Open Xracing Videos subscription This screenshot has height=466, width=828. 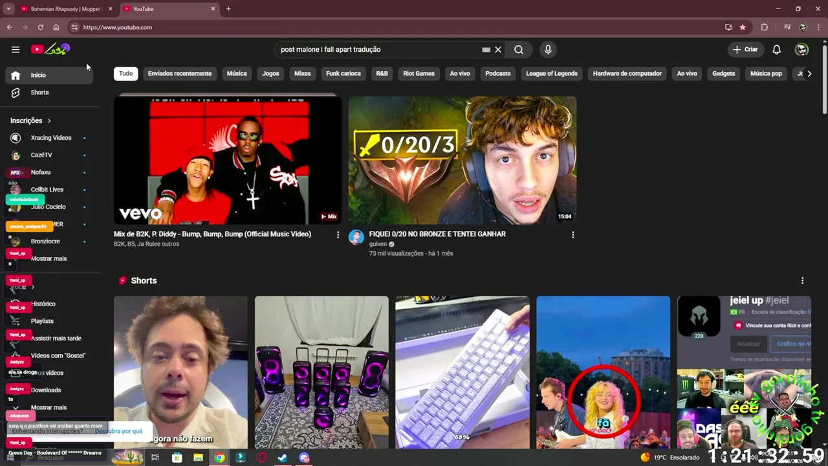point(49,138)
